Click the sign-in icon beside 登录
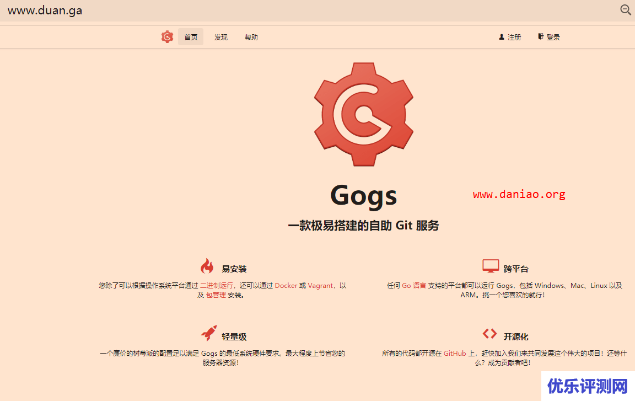The height and width of the screenshot is (401, 635). point(540,36)
